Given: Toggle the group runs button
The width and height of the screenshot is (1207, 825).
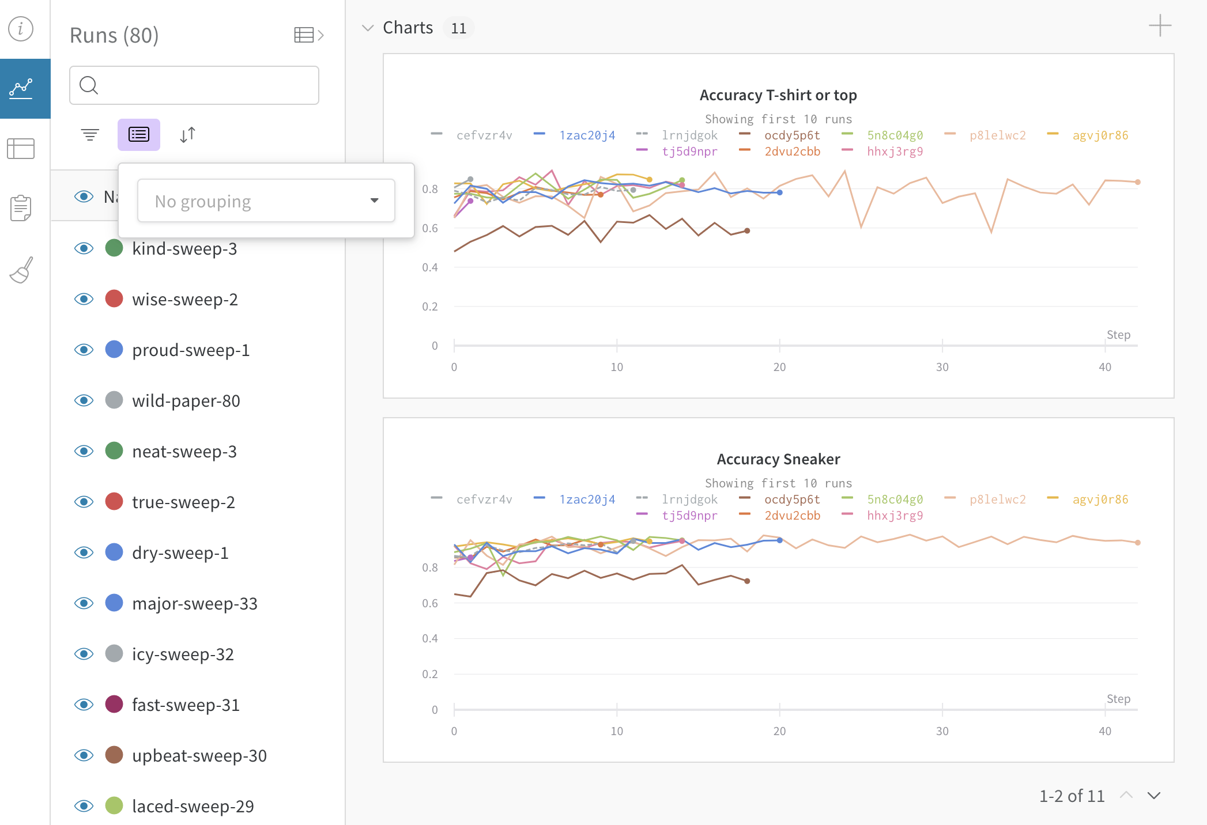Looking at the screenshot, I should tap(138, 135).
